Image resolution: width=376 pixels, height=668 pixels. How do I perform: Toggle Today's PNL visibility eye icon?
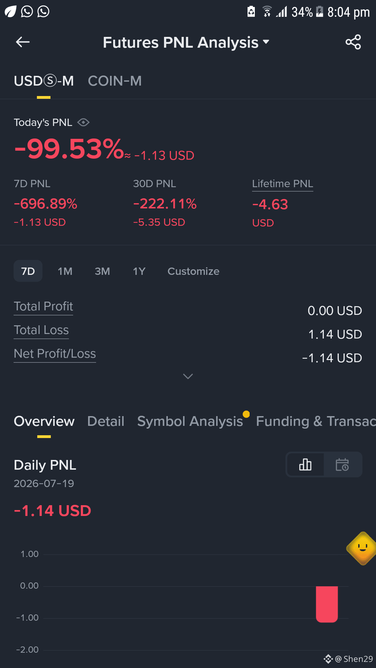pyautogui.click(x=84, y=122)
